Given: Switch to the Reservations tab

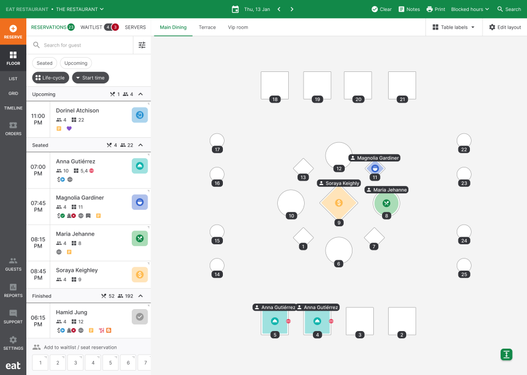Looking at the screenshot, I should tap(53, 27).
